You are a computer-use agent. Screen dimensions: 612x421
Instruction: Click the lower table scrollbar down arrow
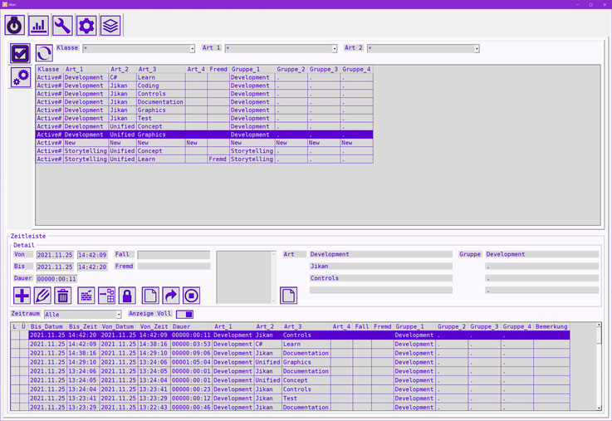coord(599,408)
